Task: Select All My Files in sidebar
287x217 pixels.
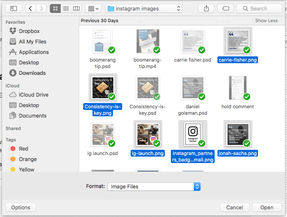Action: pos(33,41)
